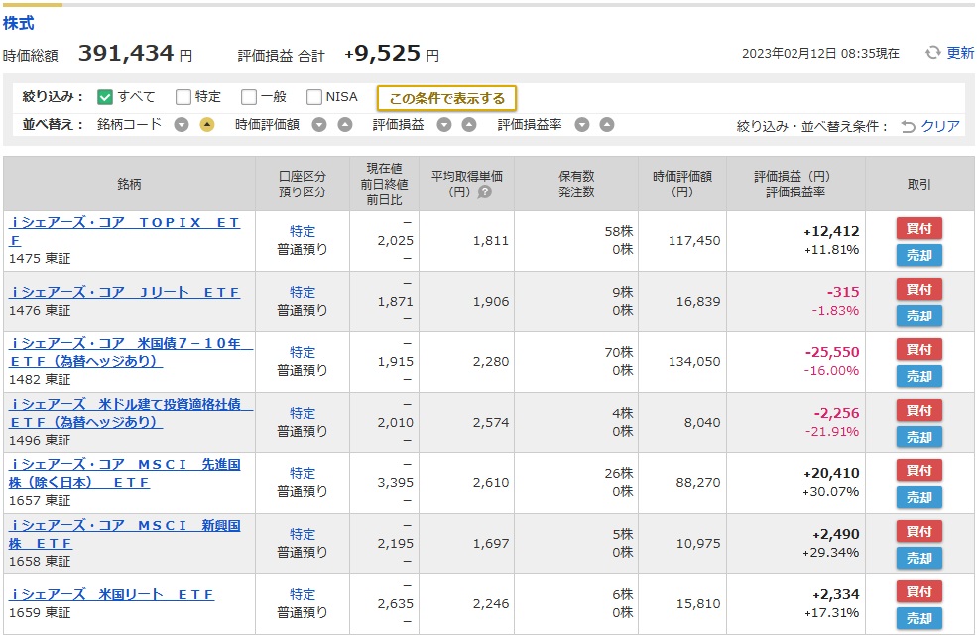Click 売却 for 1475 TOPIX ETF
This screenshot has width=977, height=636.
coord(919,255)
